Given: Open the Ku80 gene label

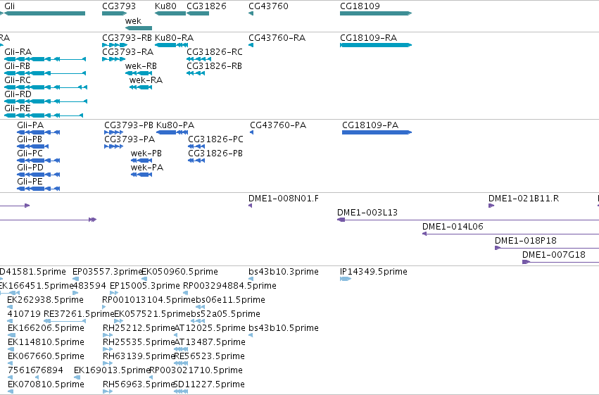Looking at the screenshot, I should point(165,6).
